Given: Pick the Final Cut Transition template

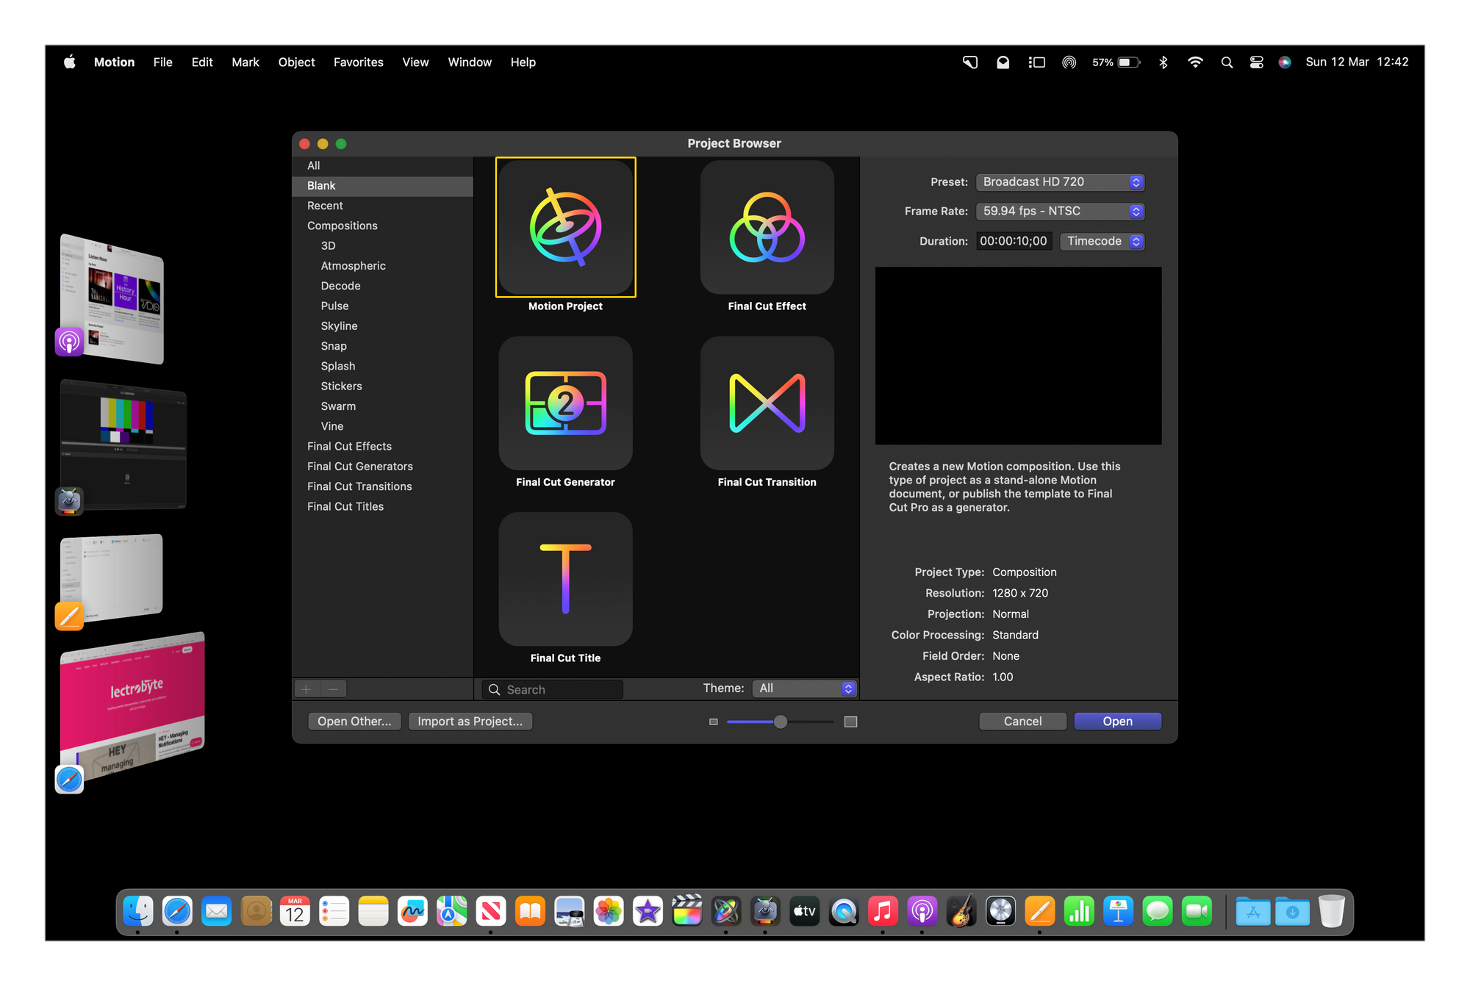Looking at the screenshot, I should tap(767, 403).
